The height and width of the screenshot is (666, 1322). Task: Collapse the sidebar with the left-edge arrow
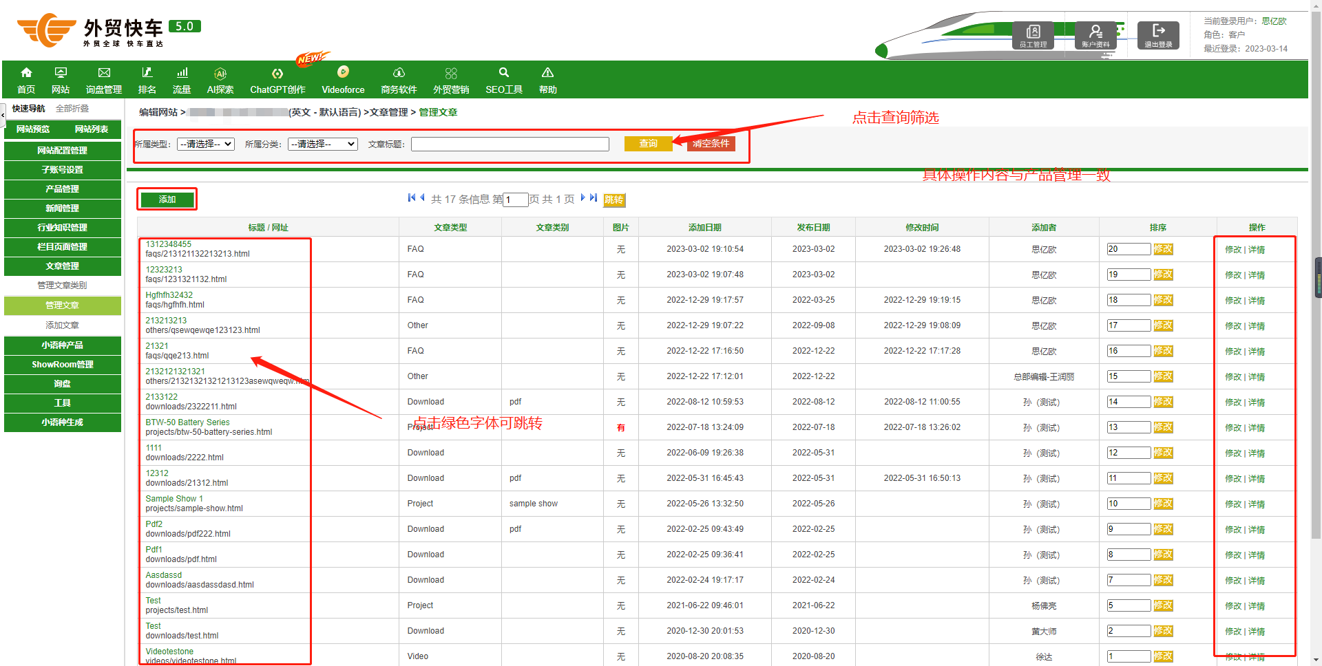(3, 115)
